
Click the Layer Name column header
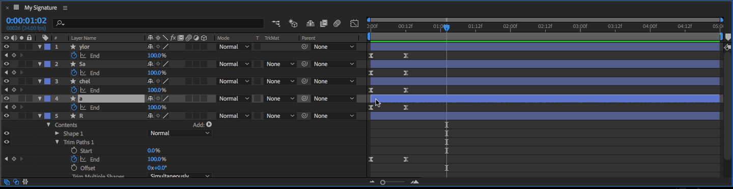pyautogui.click(x=83, y=38)
